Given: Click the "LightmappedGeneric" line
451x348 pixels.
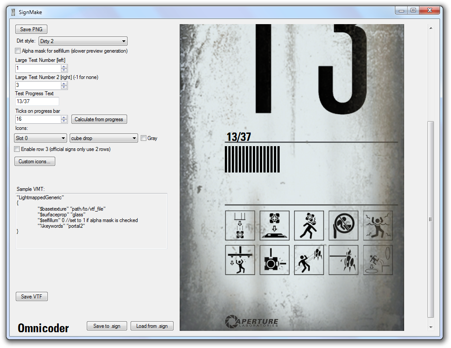Looking at the screenshot, I should click(40, 197).
